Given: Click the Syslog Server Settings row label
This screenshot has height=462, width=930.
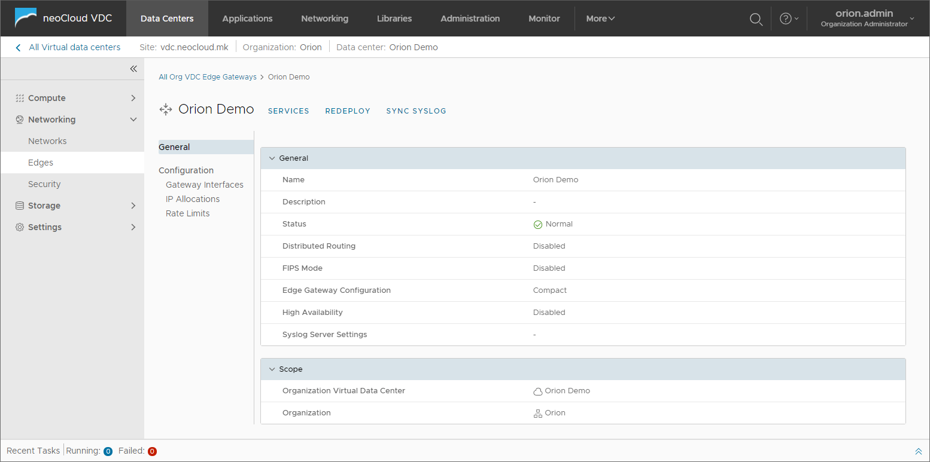Looking at the screenshot, I should pyautogui.click(x=325, y=335).
